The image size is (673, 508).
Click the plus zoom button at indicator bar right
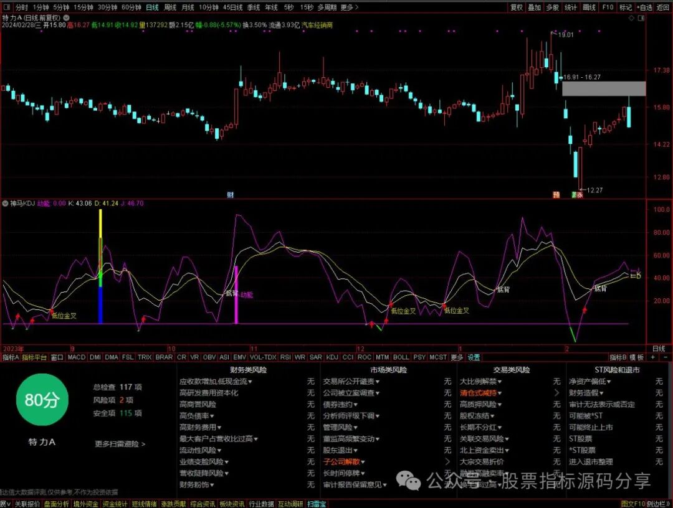(x=654, y=357)
